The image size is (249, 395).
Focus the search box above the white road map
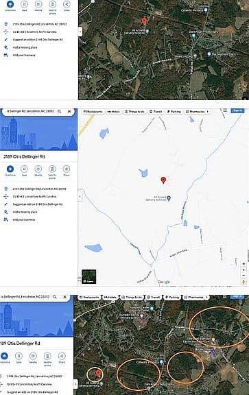(29, 111)
